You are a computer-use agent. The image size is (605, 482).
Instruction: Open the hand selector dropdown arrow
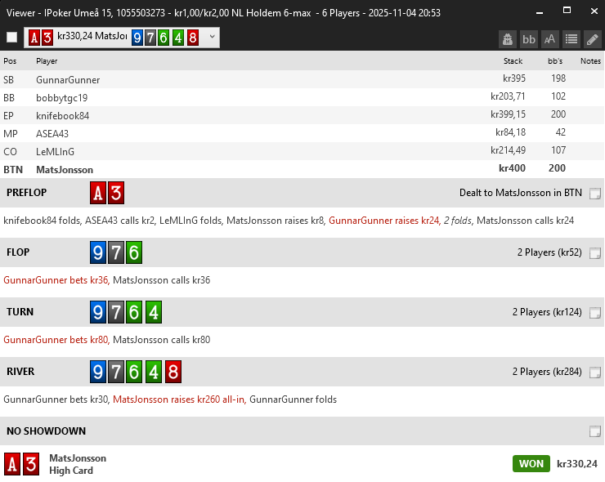click(212, 38)
